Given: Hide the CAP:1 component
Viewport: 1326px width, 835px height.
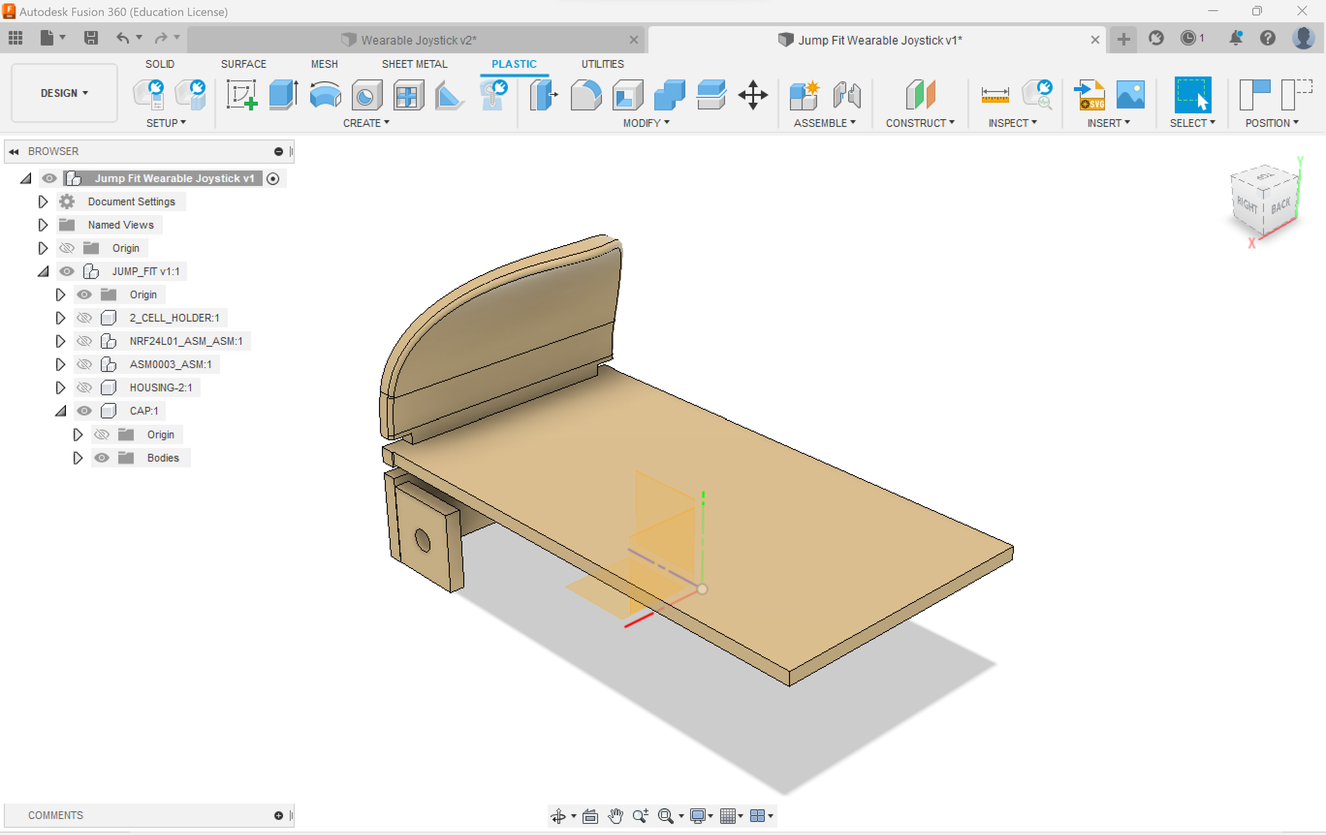Looking at the screenshot, I should coord(84,411).
